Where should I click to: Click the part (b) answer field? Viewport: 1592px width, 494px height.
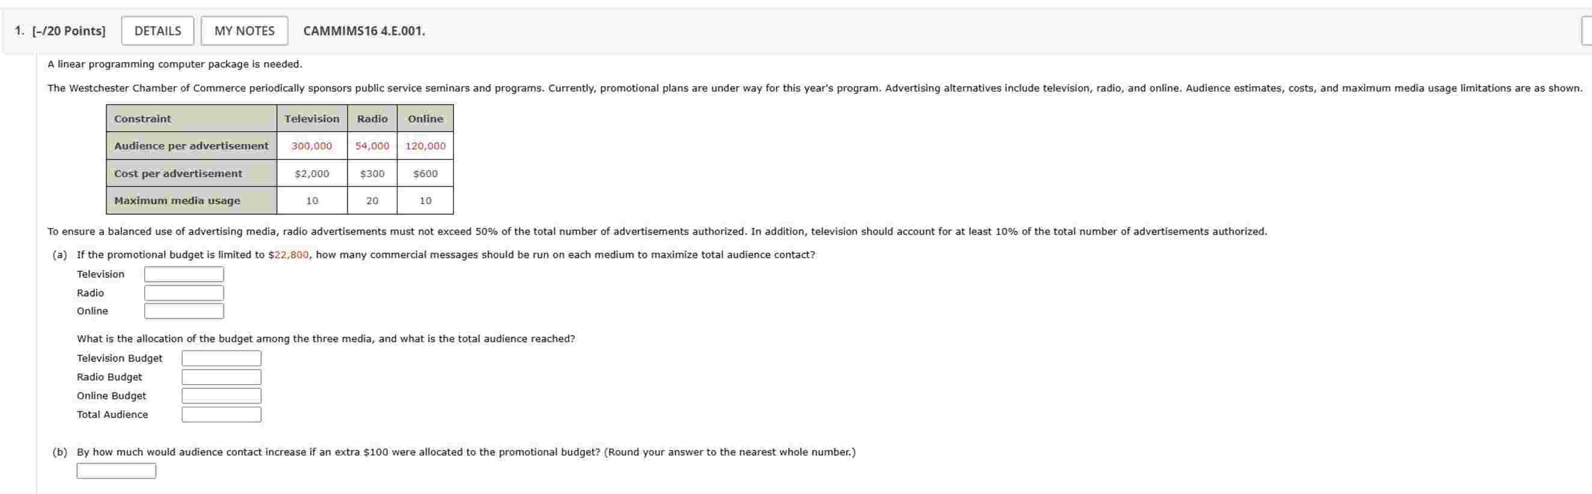point(116,471)
